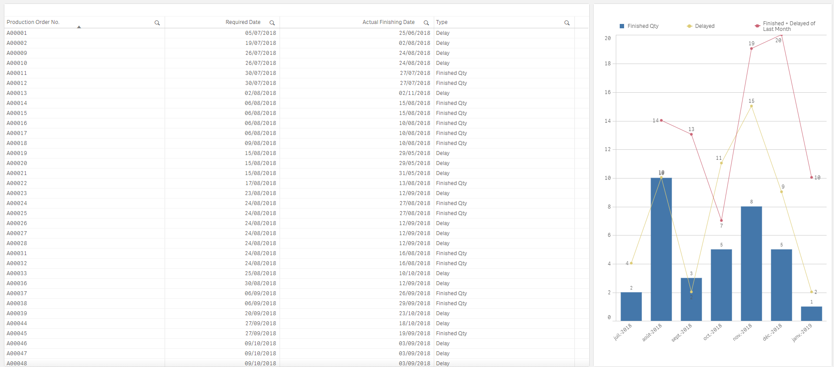Click x-axis label nov.-2018
Viewport: 834px width, 367px height.
(743, 332)
